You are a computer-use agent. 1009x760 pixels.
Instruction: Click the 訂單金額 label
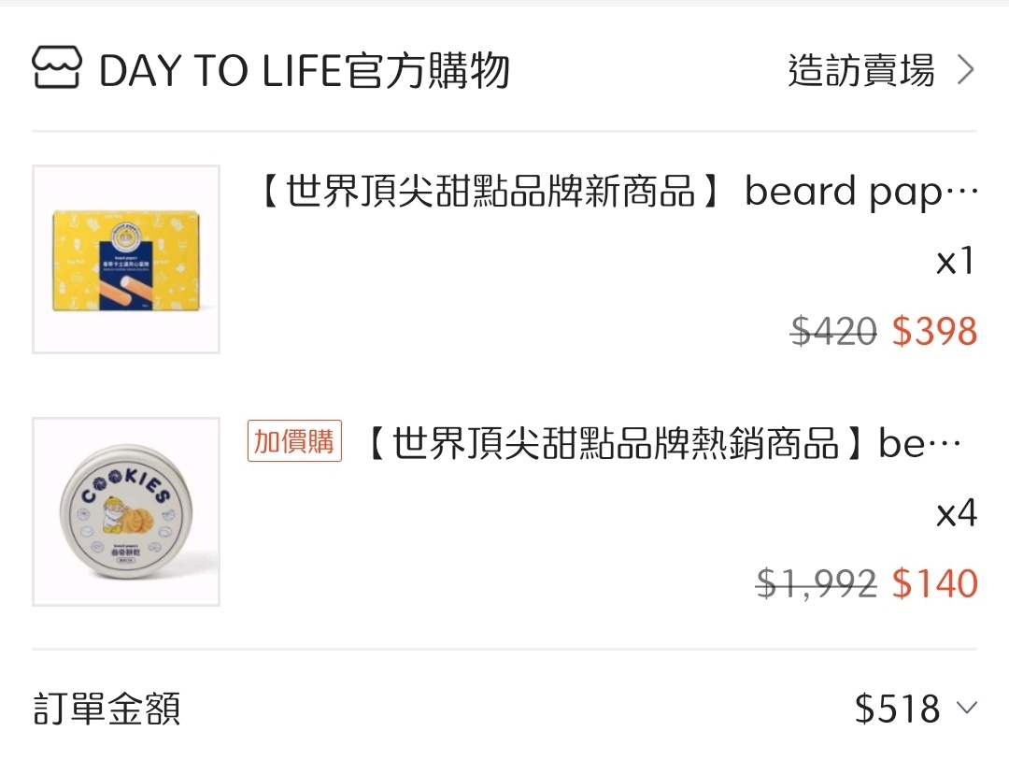(107, 709)
